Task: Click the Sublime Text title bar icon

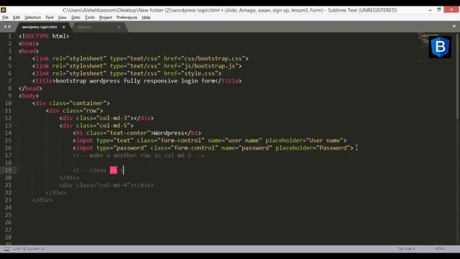Action: tap(4, 10)
